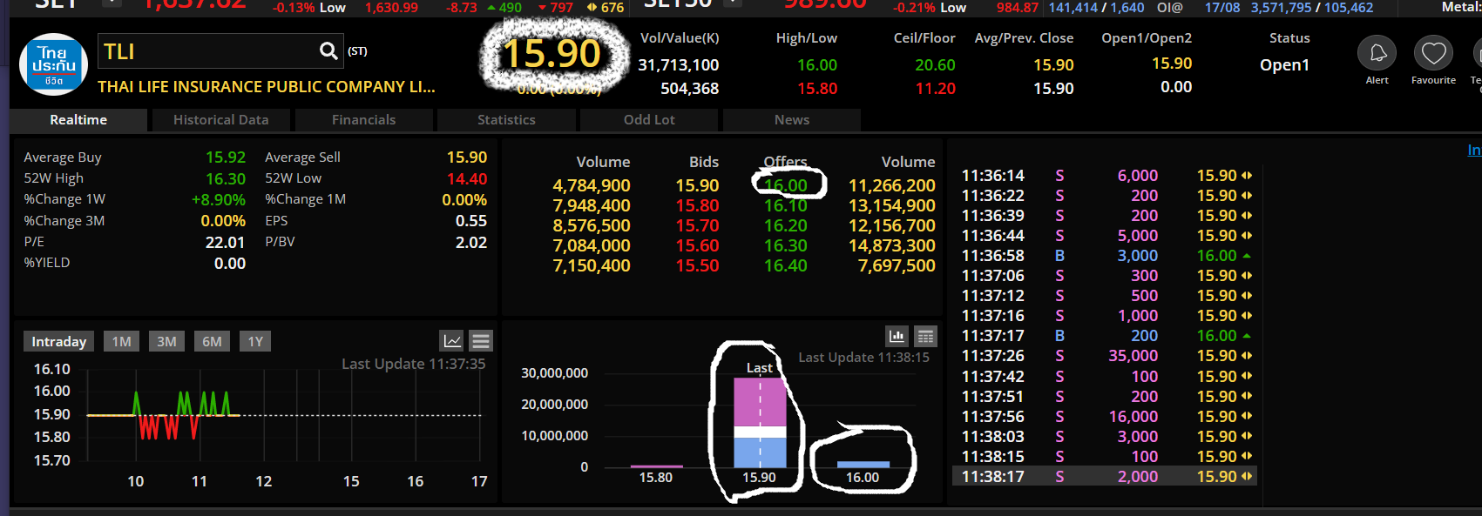Click offer volume 12,156,700

click(x=892, y=225)
